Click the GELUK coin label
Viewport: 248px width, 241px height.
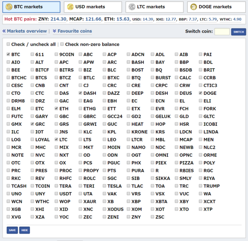point(163,117)
